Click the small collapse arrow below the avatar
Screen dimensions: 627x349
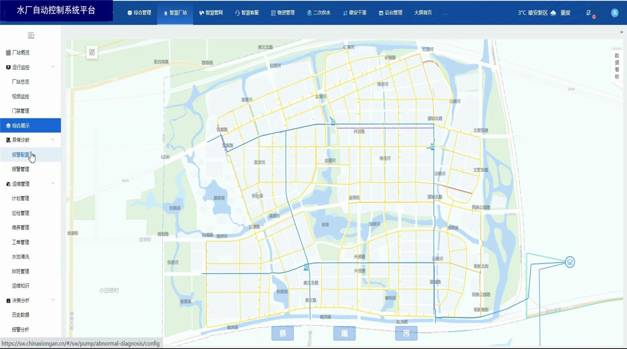coord(622,32)
